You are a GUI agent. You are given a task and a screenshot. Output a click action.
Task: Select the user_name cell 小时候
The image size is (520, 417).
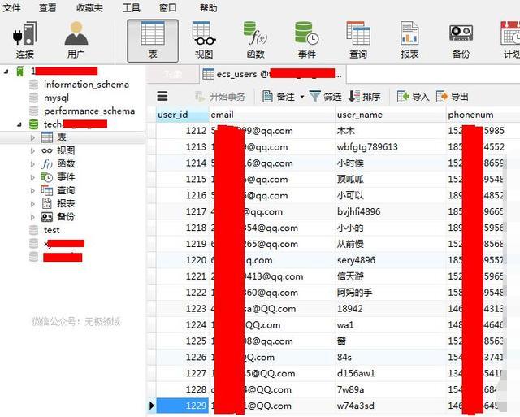click(390, 163)
